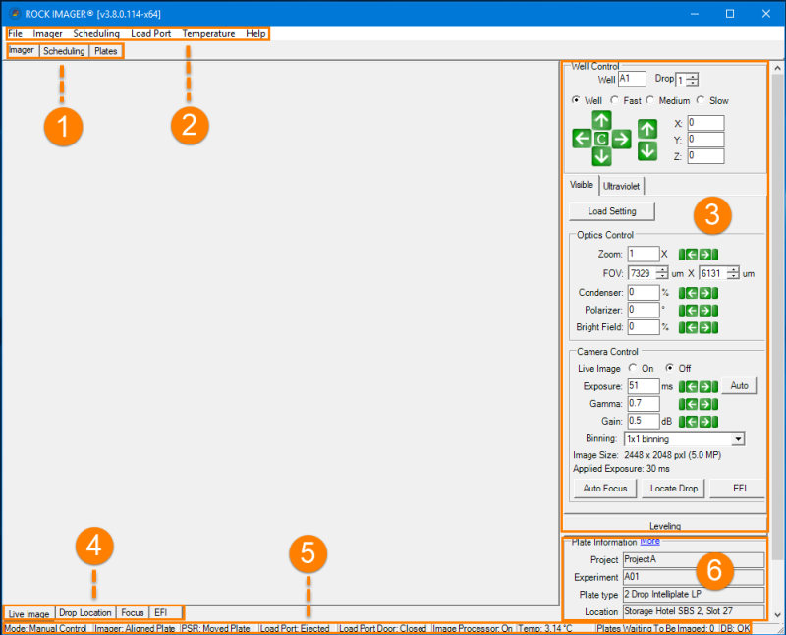Move the well down with the green down arrow in the directional pad
Image resolution: width=786 pixels, height=635 pixels.
click(601, 156)
